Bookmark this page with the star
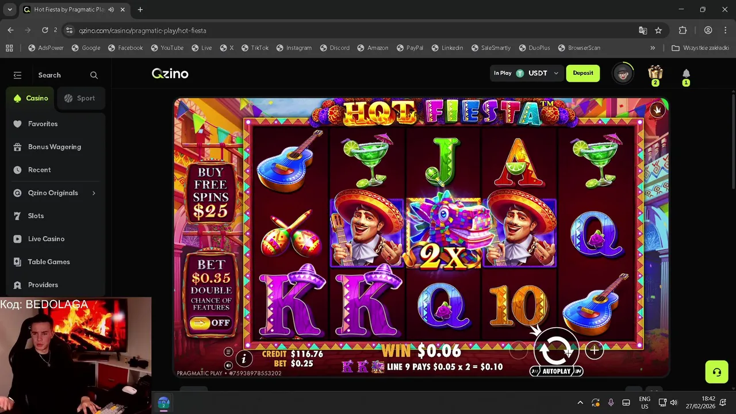The image size is (736, 414). tap(658, 30)
